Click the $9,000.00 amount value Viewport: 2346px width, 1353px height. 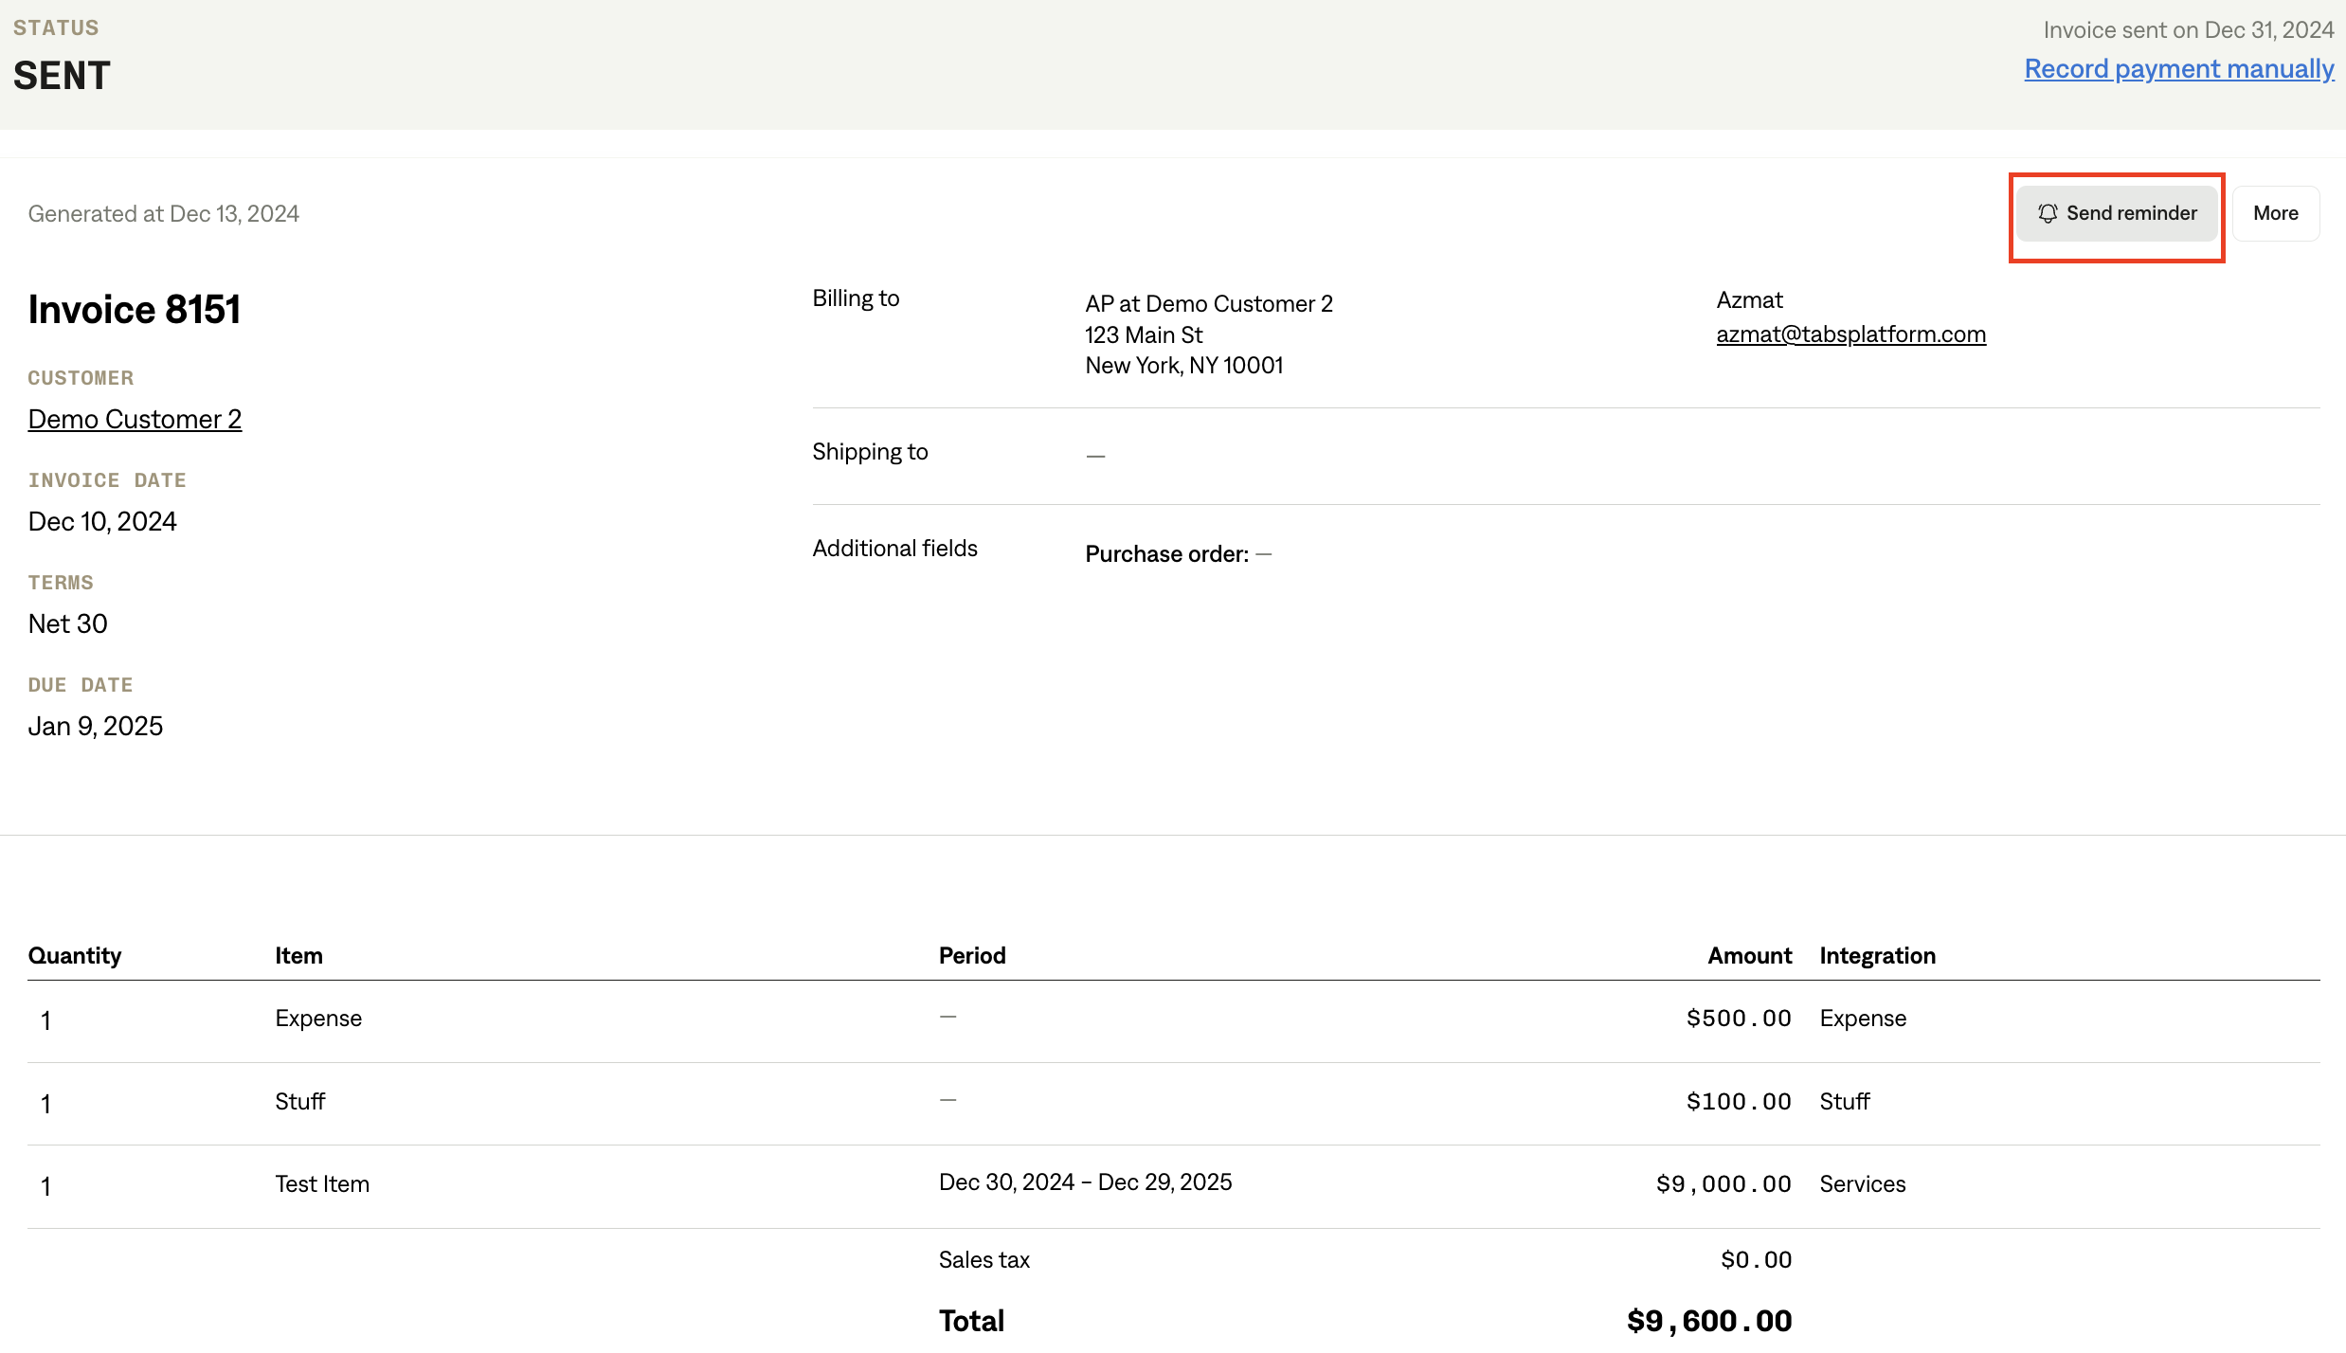(x=1723, y=1184)
